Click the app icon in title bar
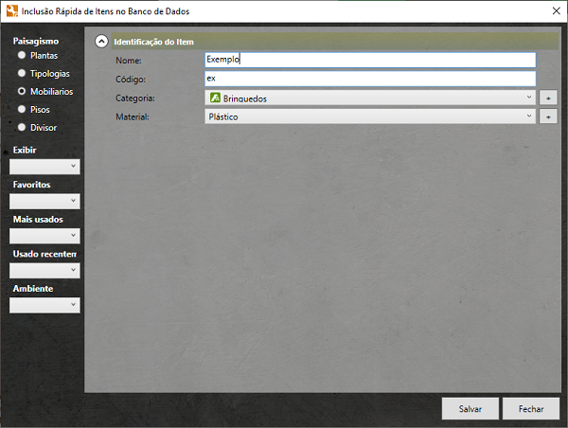568x428 pixels. [x=10, y=11]
